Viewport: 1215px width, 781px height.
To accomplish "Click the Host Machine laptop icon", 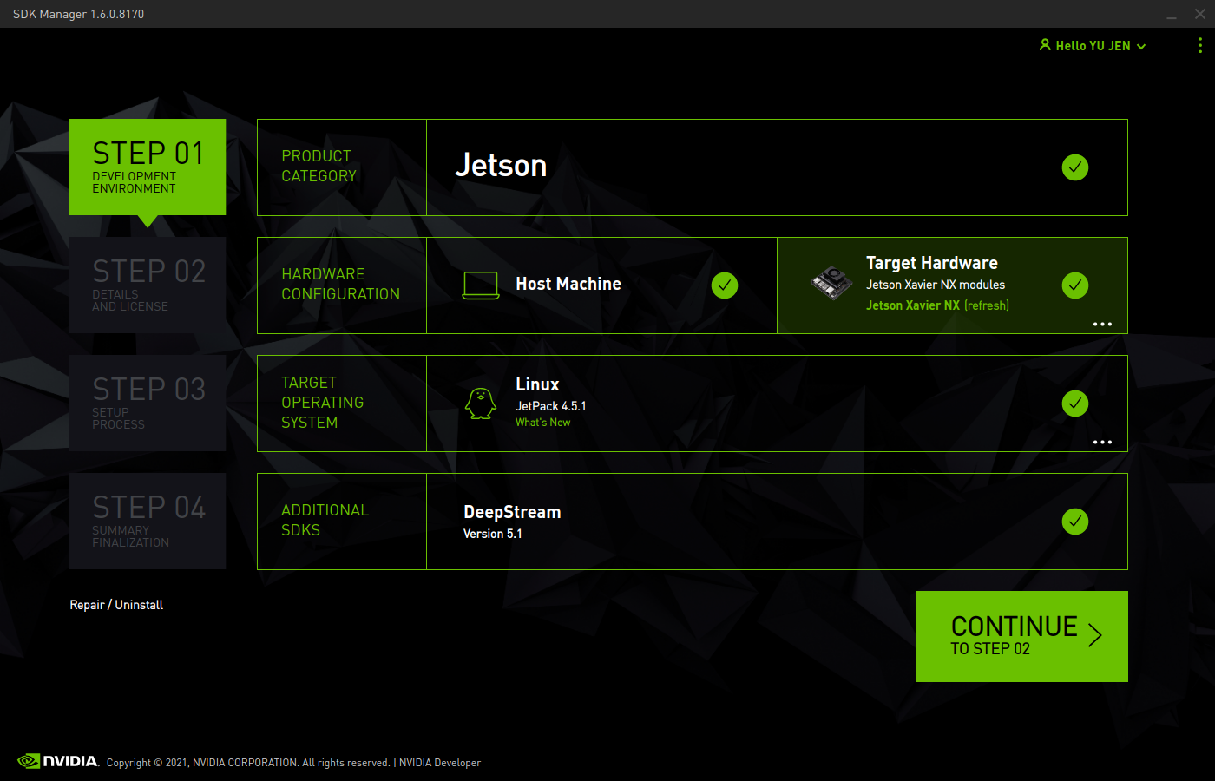I will pos(481,285).
